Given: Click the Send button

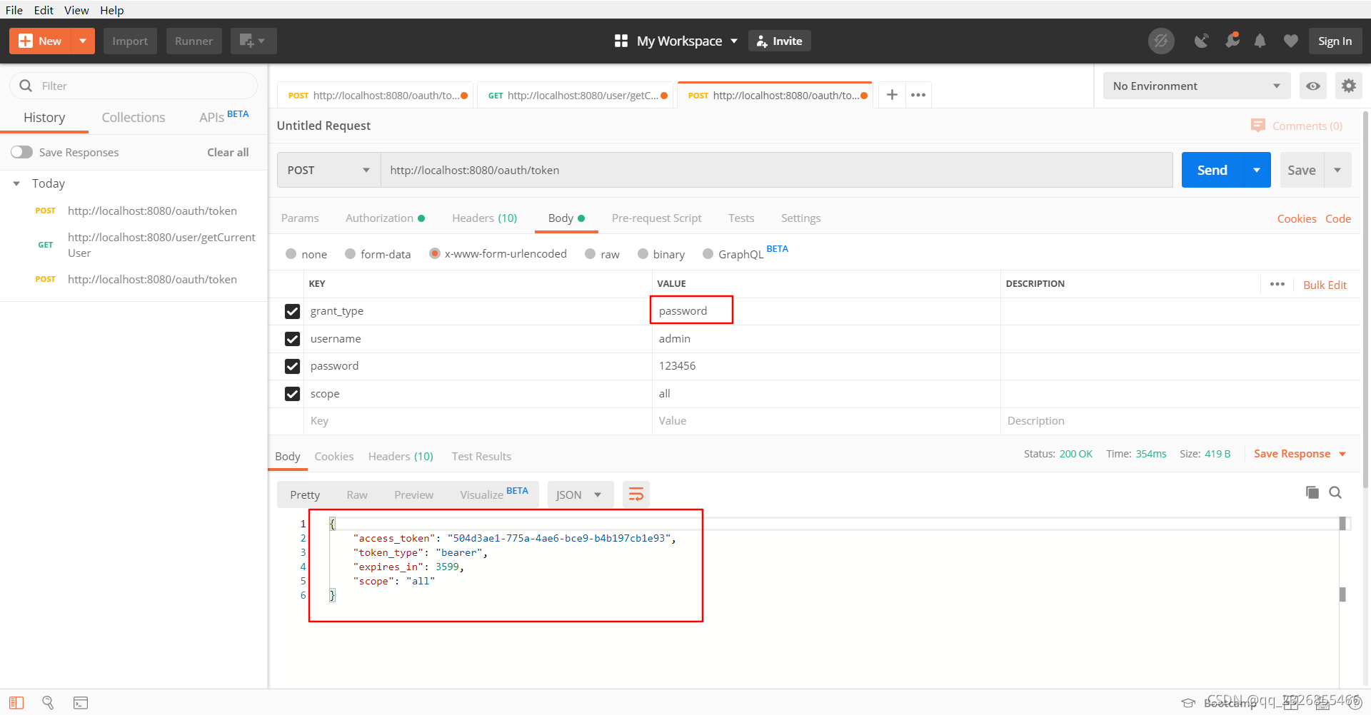Looking at the screenshot, I should 1212,170.
